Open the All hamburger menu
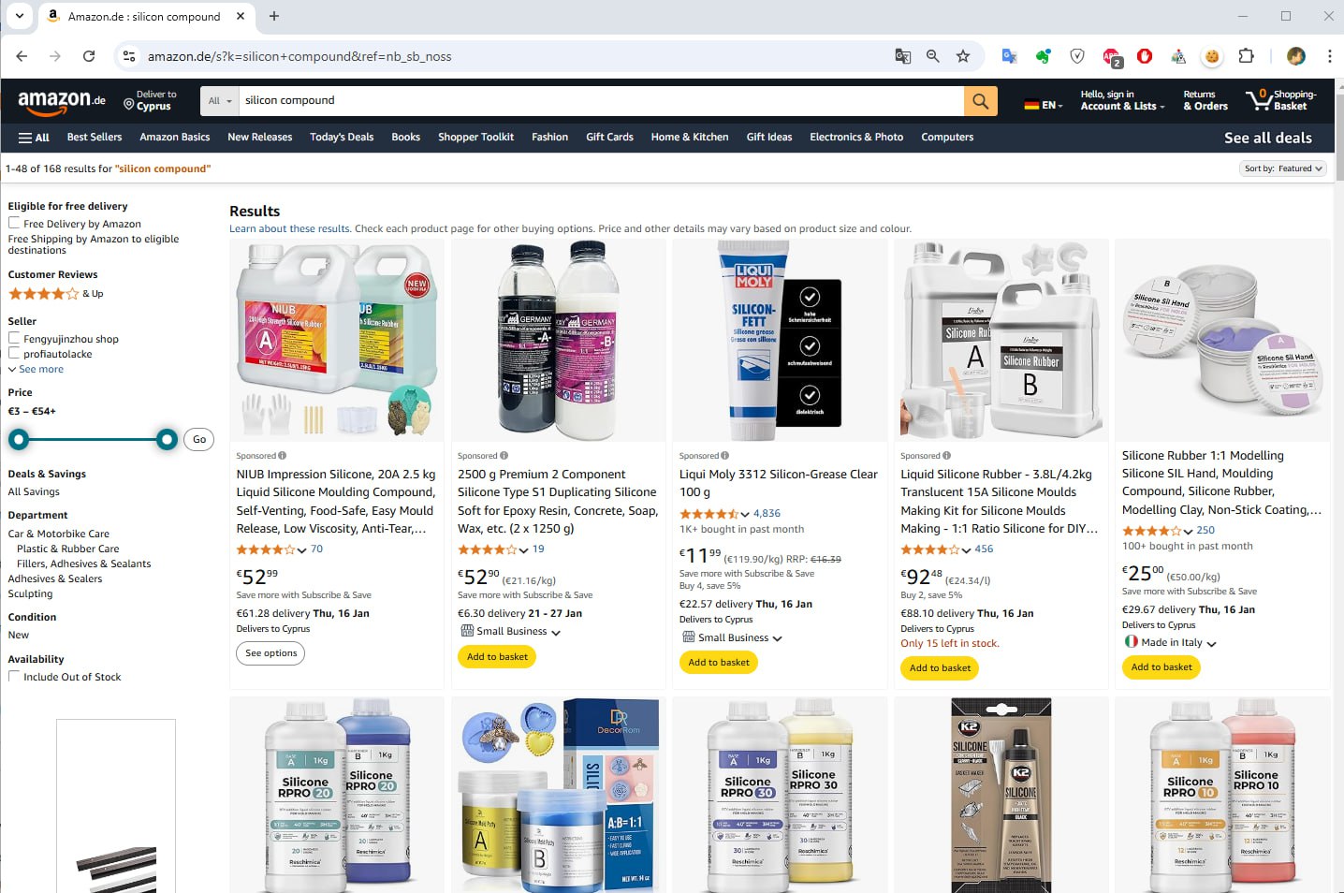The height and width of the screenshot is (893, 1344). [34, 138]
